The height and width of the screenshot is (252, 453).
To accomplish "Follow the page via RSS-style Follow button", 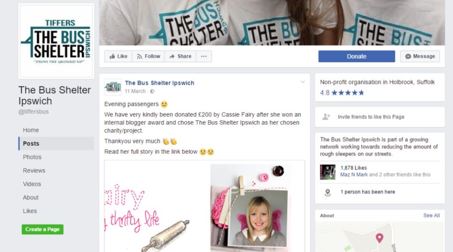I will (148, 56).
